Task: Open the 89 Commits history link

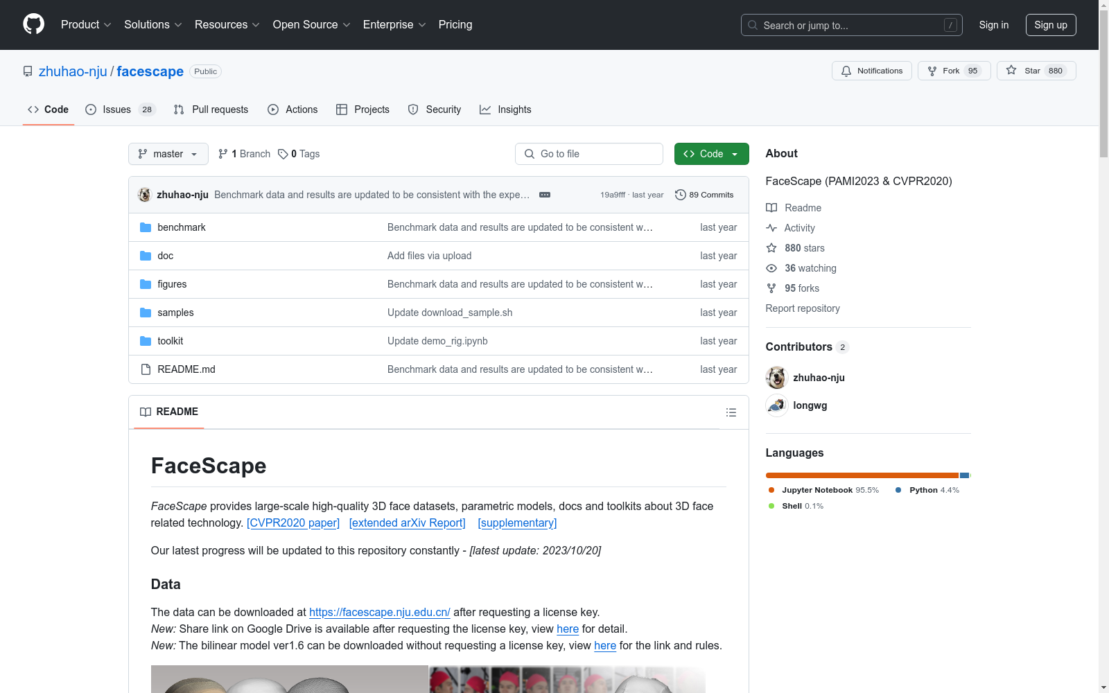Action: (x=704, y=195)
